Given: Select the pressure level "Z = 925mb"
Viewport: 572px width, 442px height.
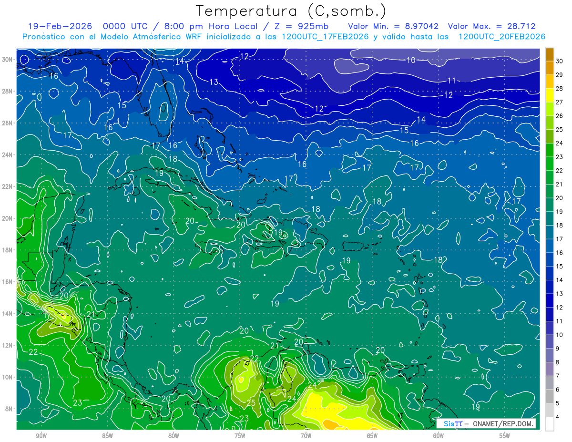Looking at the screenshot, I should tap(300, 26).
